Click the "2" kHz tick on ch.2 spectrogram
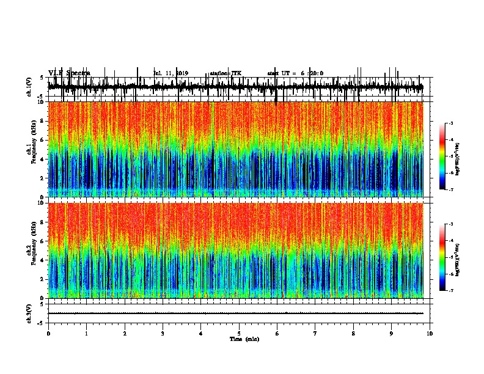 pos(43,279)
